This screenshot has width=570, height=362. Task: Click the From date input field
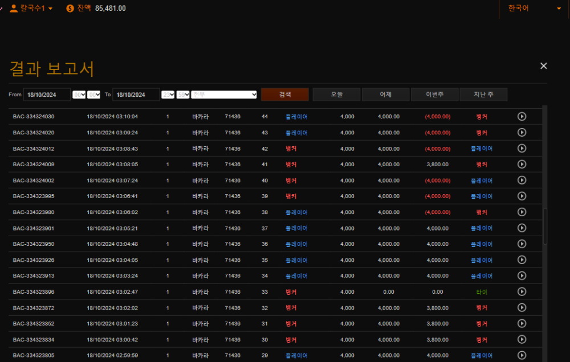[47, 94]
